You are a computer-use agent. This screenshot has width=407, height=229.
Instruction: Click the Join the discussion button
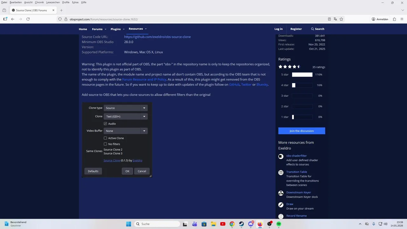tap(302, 131)
